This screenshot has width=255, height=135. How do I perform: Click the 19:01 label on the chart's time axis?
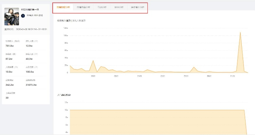point(93,76)
